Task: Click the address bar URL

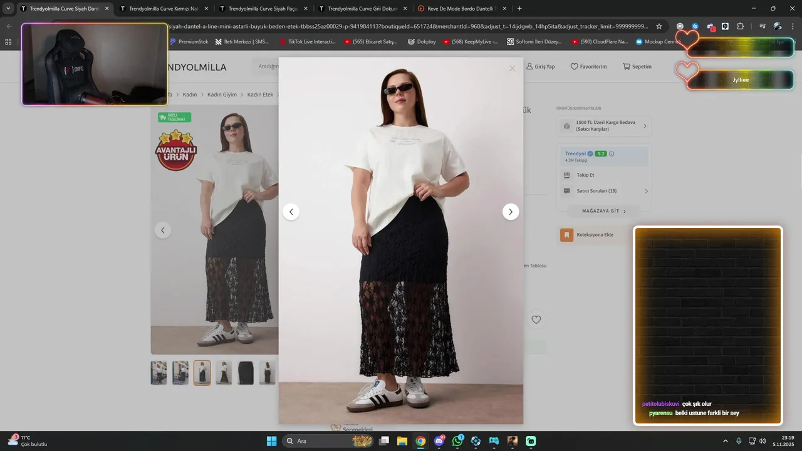Action: 407,26
